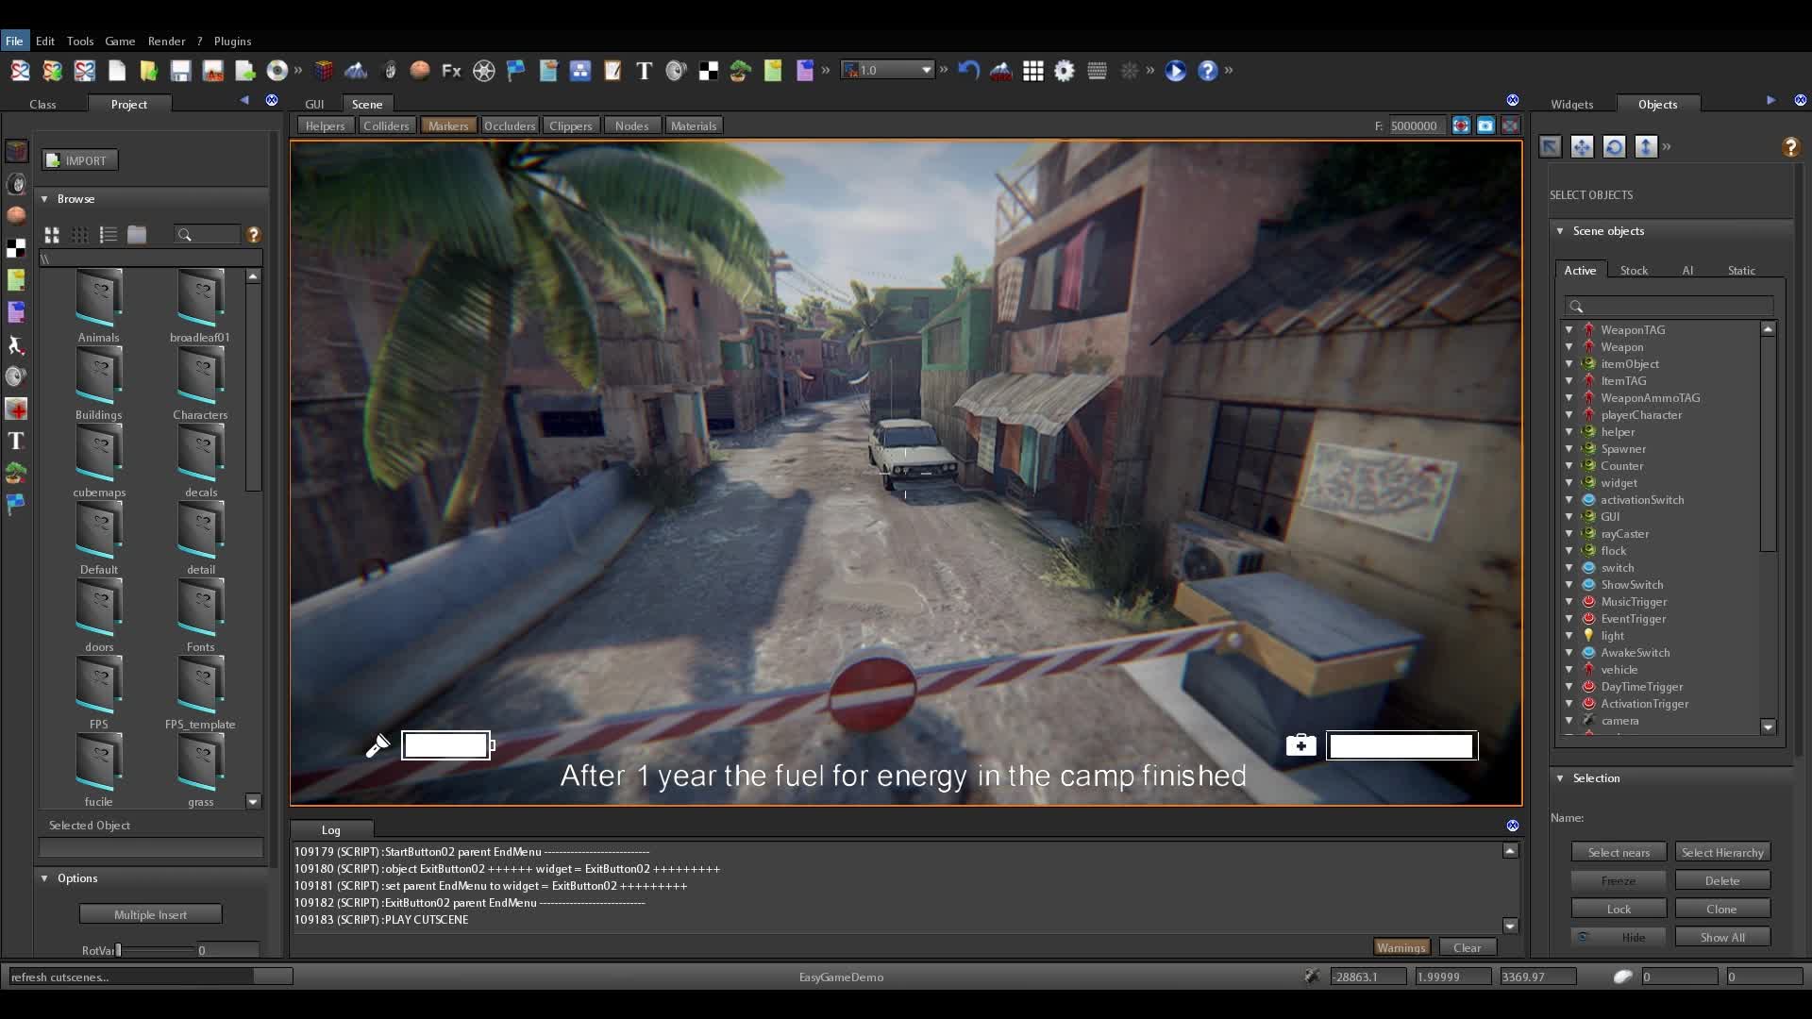
Task: Click the gear settings toolbar icon
Action: pos(1065,71)
